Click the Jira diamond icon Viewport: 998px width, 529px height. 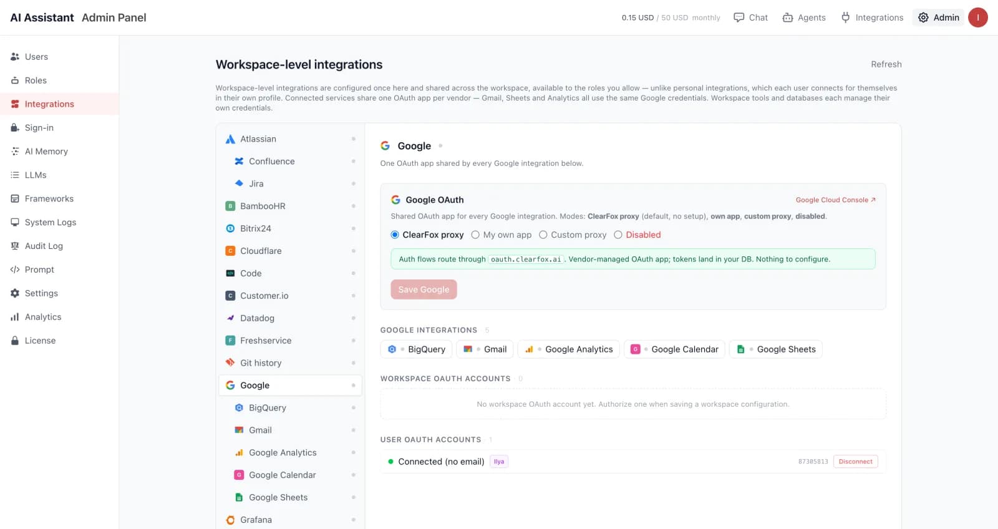click(x=239, y=183)
